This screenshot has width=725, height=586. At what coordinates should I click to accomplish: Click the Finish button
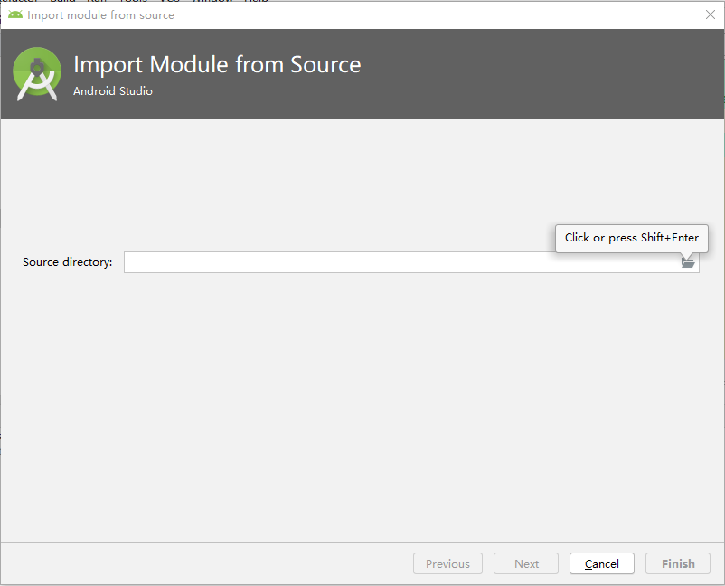click(x=677, y=563)
